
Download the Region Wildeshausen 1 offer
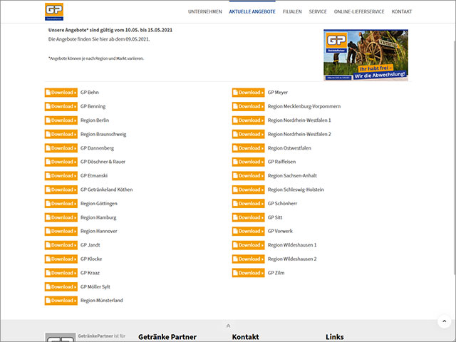coord(249,245)
